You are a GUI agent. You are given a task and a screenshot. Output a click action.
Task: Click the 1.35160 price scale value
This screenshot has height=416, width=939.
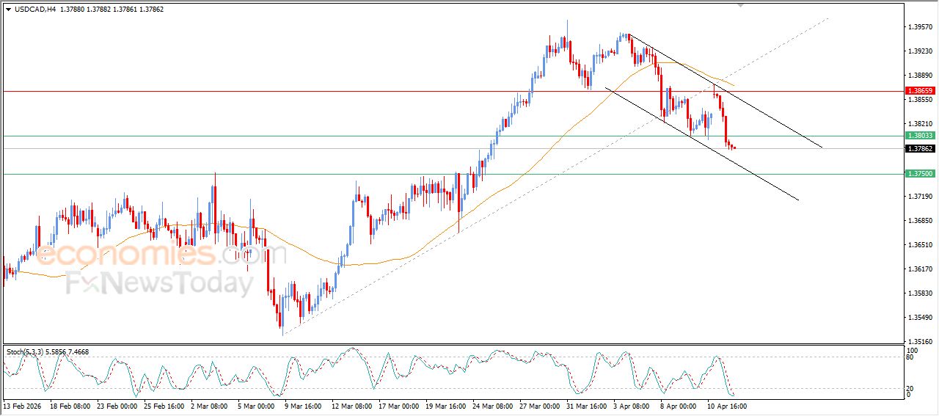pyautogui.click(x=920, y=342)
